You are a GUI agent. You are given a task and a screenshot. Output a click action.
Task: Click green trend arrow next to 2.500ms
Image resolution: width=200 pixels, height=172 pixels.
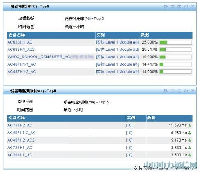pos(189,155)
